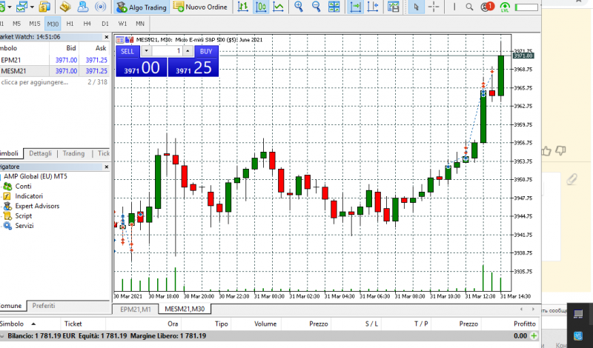
Task: Open the toolbar search magnifier
Action: tap(469, 7)
